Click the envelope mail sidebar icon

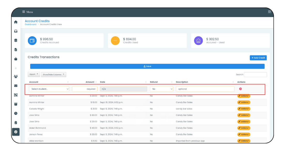click(x=16, y=86)
